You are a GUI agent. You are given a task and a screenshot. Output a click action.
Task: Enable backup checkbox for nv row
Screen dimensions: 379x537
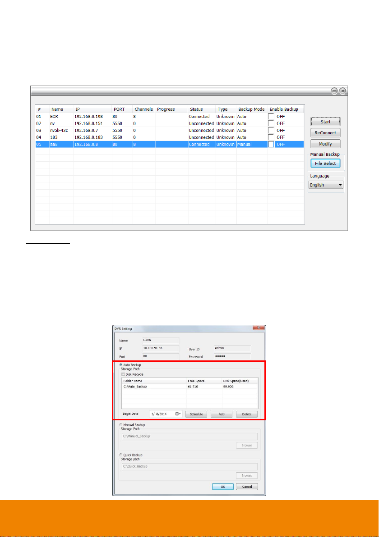click(271, 123)
